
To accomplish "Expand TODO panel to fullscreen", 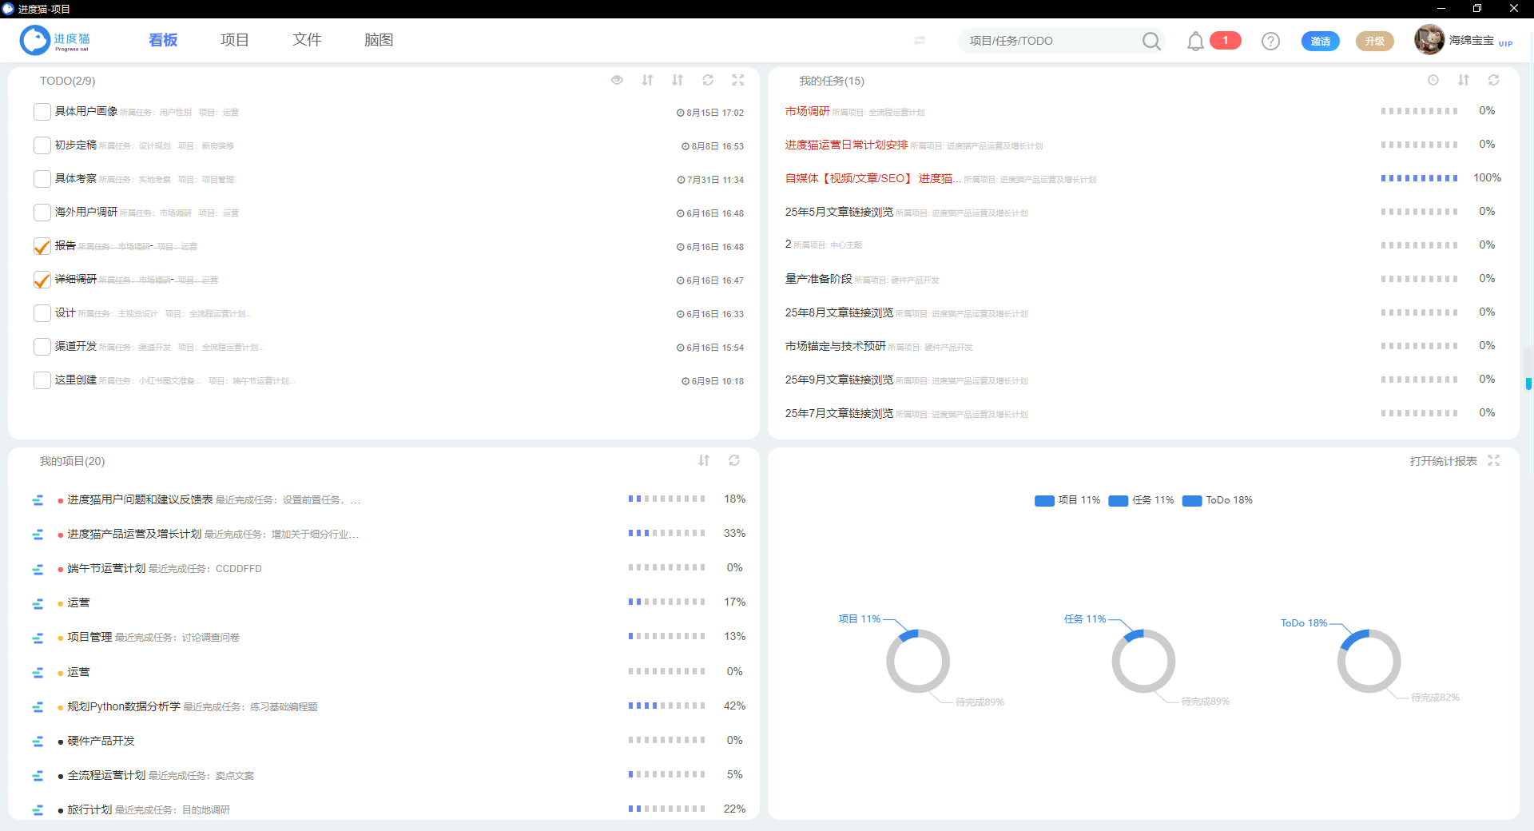I will point(737,80).
